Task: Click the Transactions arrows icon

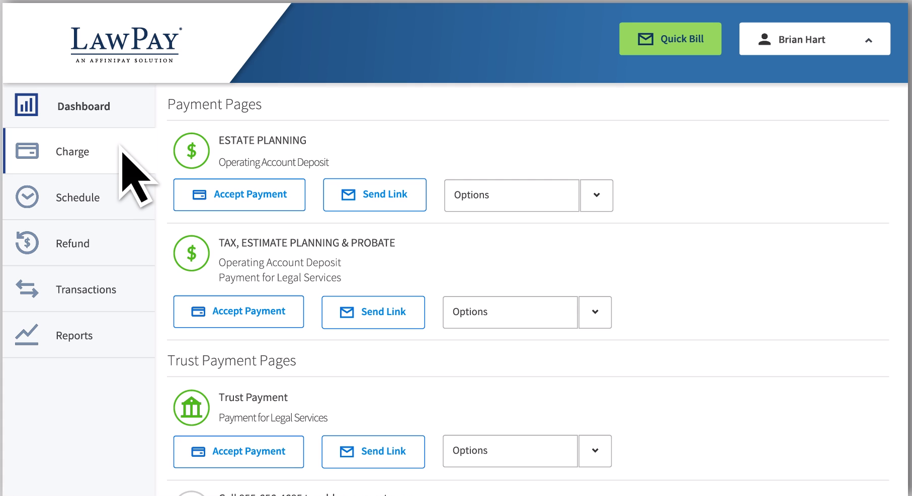Action: coord(27,289)
